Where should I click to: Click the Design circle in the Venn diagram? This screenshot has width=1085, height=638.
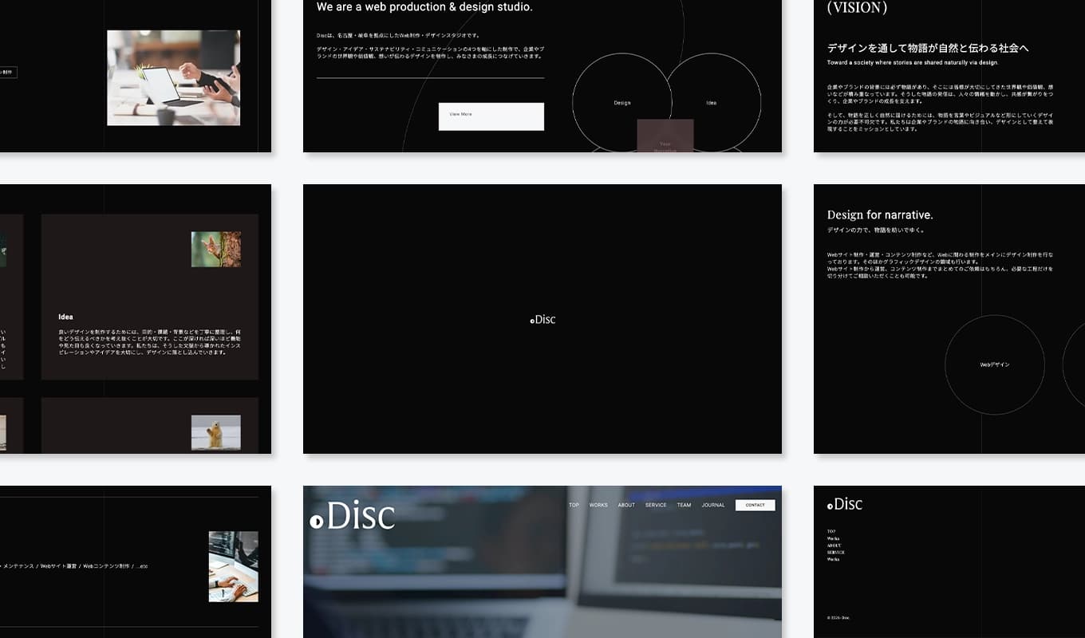click(622, 102)
